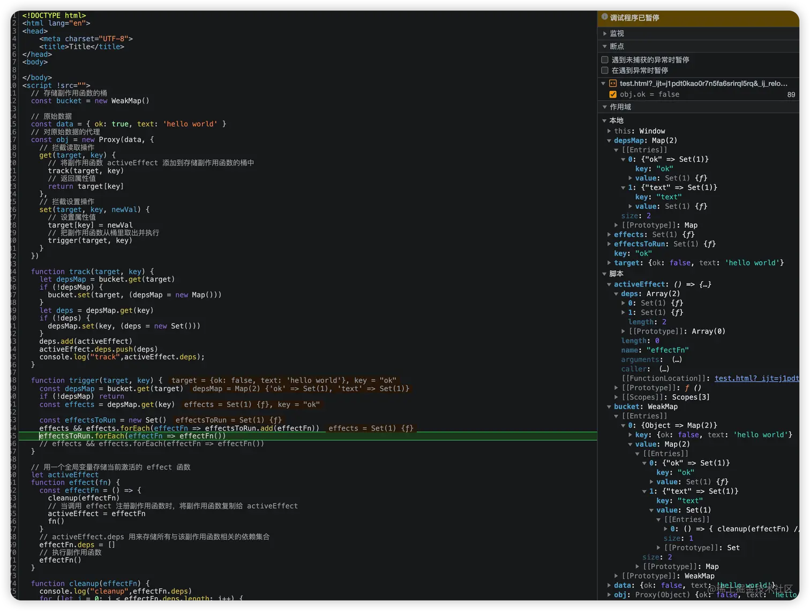The image size is (810, 611).
Task: Expand the [[Prototype]]: Set entry
Action: coord(658,548)
